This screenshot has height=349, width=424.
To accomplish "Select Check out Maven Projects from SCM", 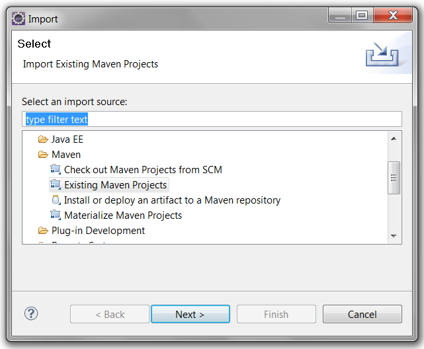I will pyautogui.click(x=143, y=170).
